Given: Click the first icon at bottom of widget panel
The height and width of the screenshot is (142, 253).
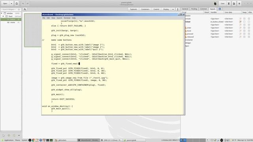Looking at the screenshot, I should click(4, 135).
